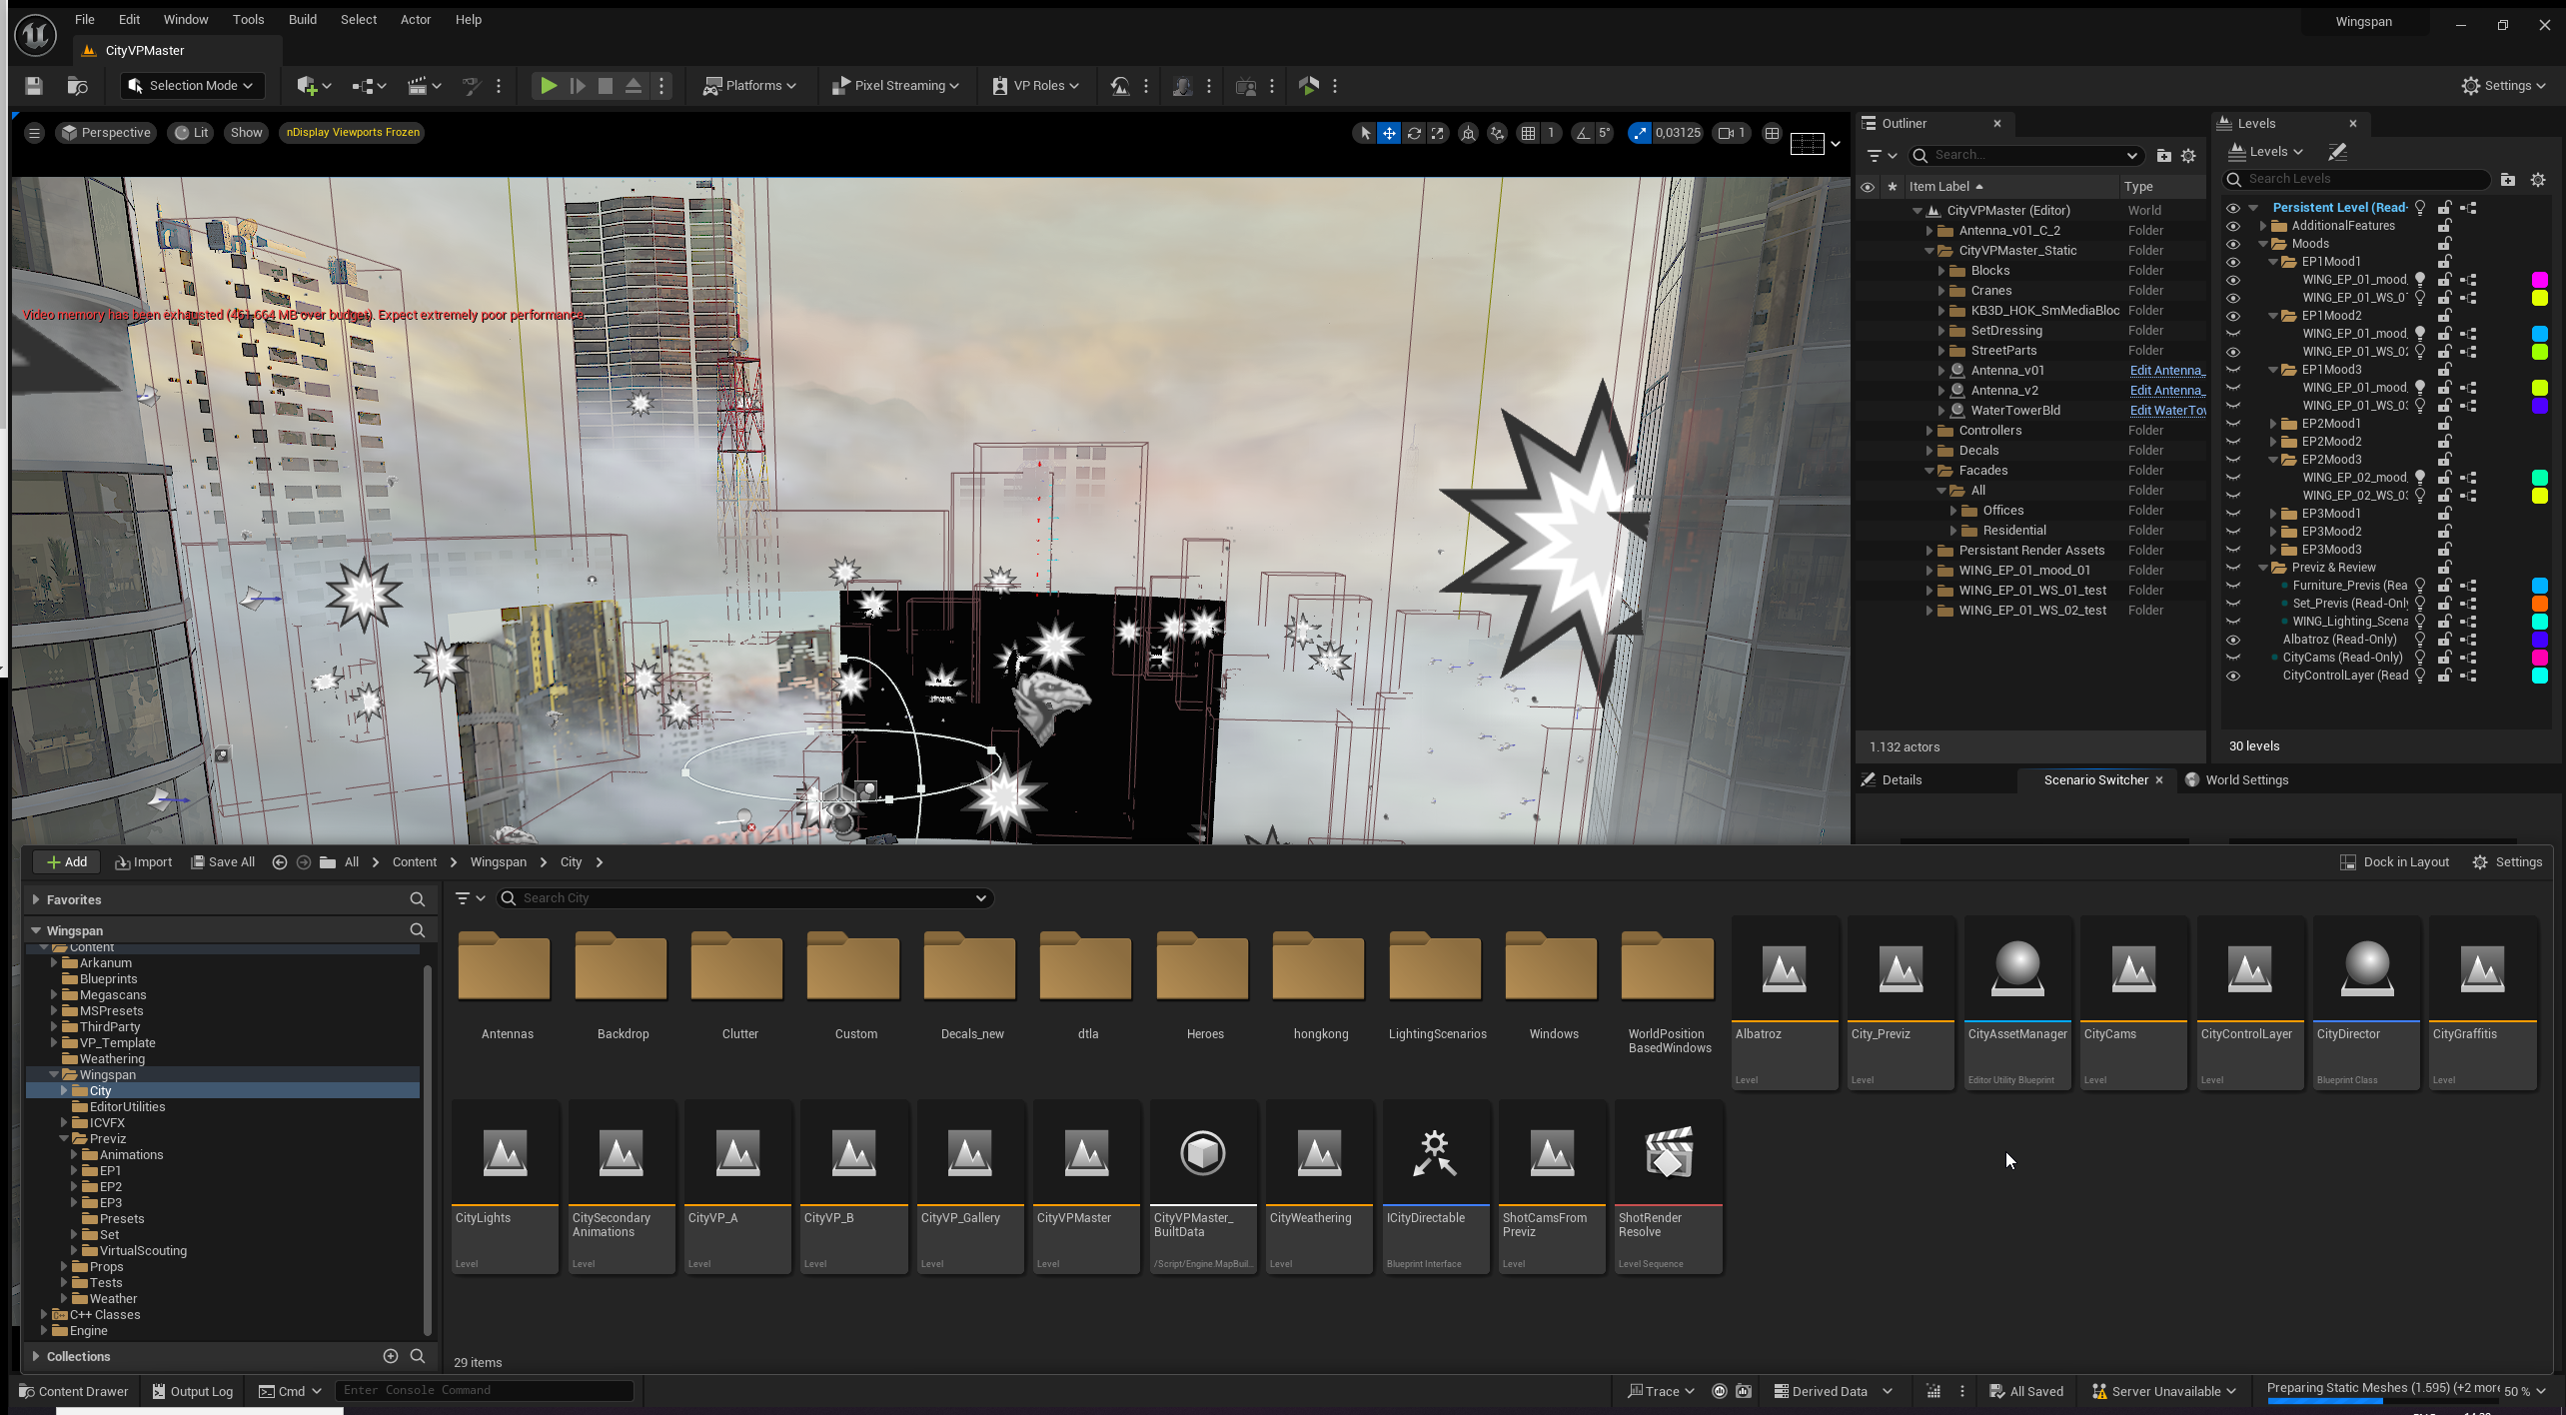Toggle visibility eye for AdditionalFeatures folder
2566x1415 pixels.
tap(2232, 226)
